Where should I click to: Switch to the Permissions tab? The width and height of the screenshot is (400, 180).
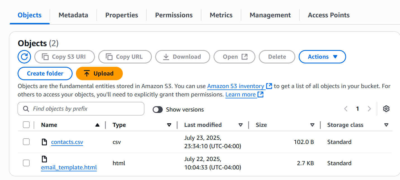click(174, 15)
